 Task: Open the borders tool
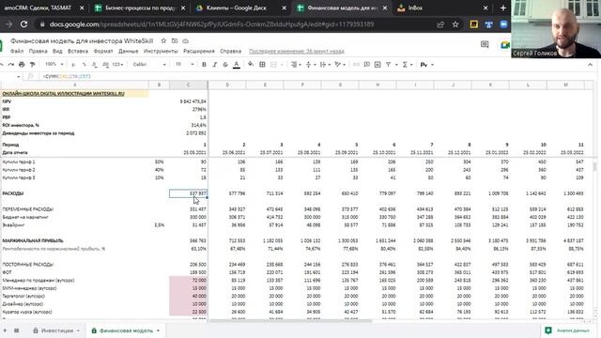(262, 65)
